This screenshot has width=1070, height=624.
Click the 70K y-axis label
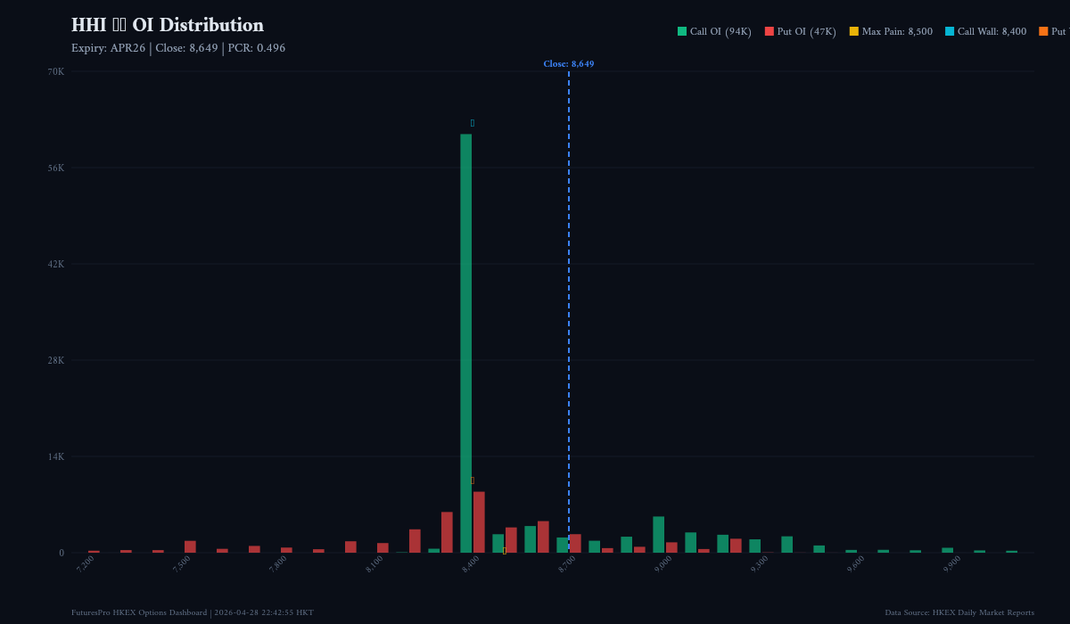pyautogui.click(x=55, y=71)
